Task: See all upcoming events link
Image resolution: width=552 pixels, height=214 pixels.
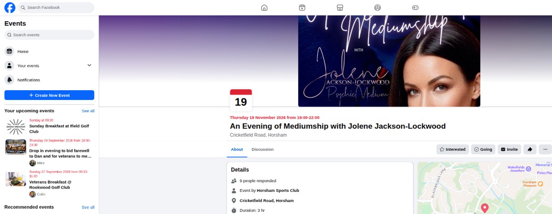Action: 88,111
